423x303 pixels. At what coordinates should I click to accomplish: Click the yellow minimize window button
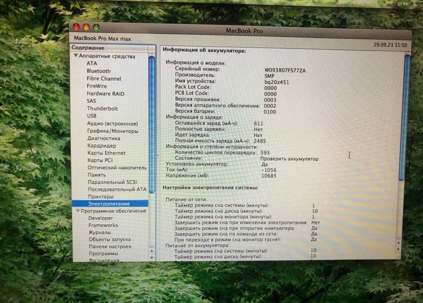point(86,27)
